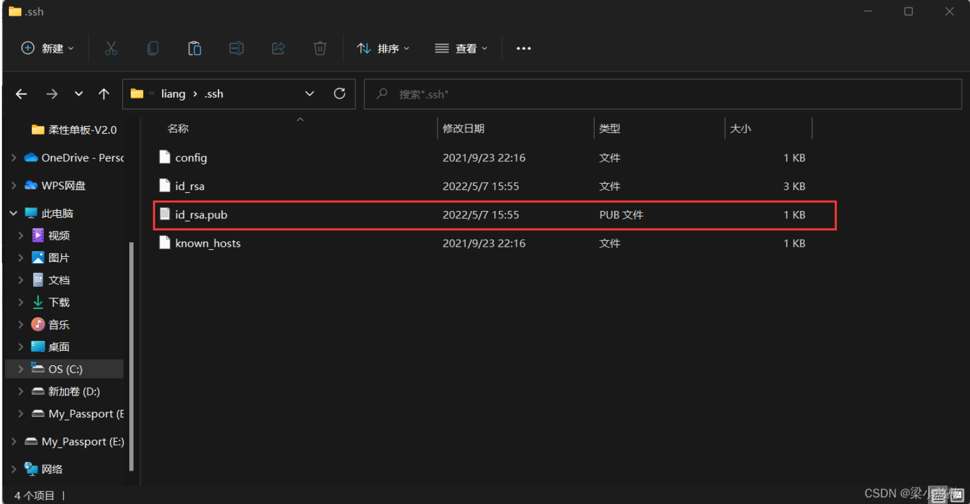
Task: Refresh the .ssh folder view
Action: tap(340, 94)
